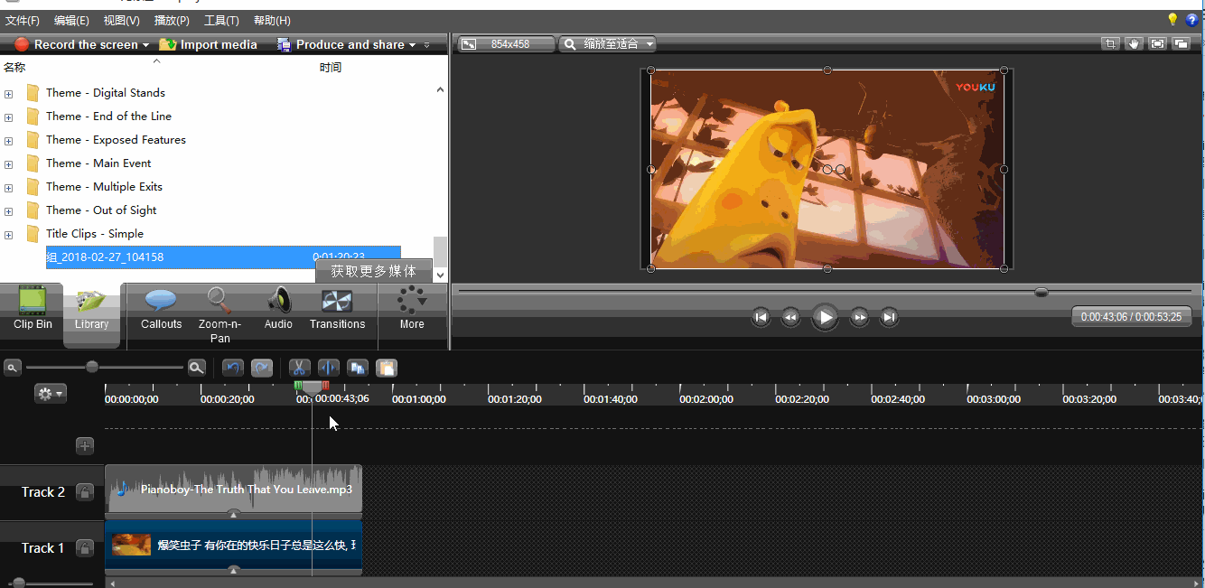
Task: Open the Record the screen dropdown arrow
Action: pos(145,45)
